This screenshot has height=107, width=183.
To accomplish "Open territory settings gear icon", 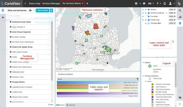I will 52,10.
